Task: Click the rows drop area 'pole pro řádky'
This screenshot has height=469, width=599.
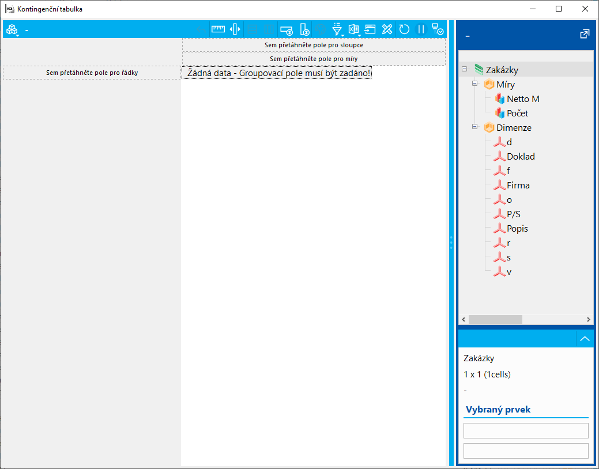Action: [x=92, y=73]
